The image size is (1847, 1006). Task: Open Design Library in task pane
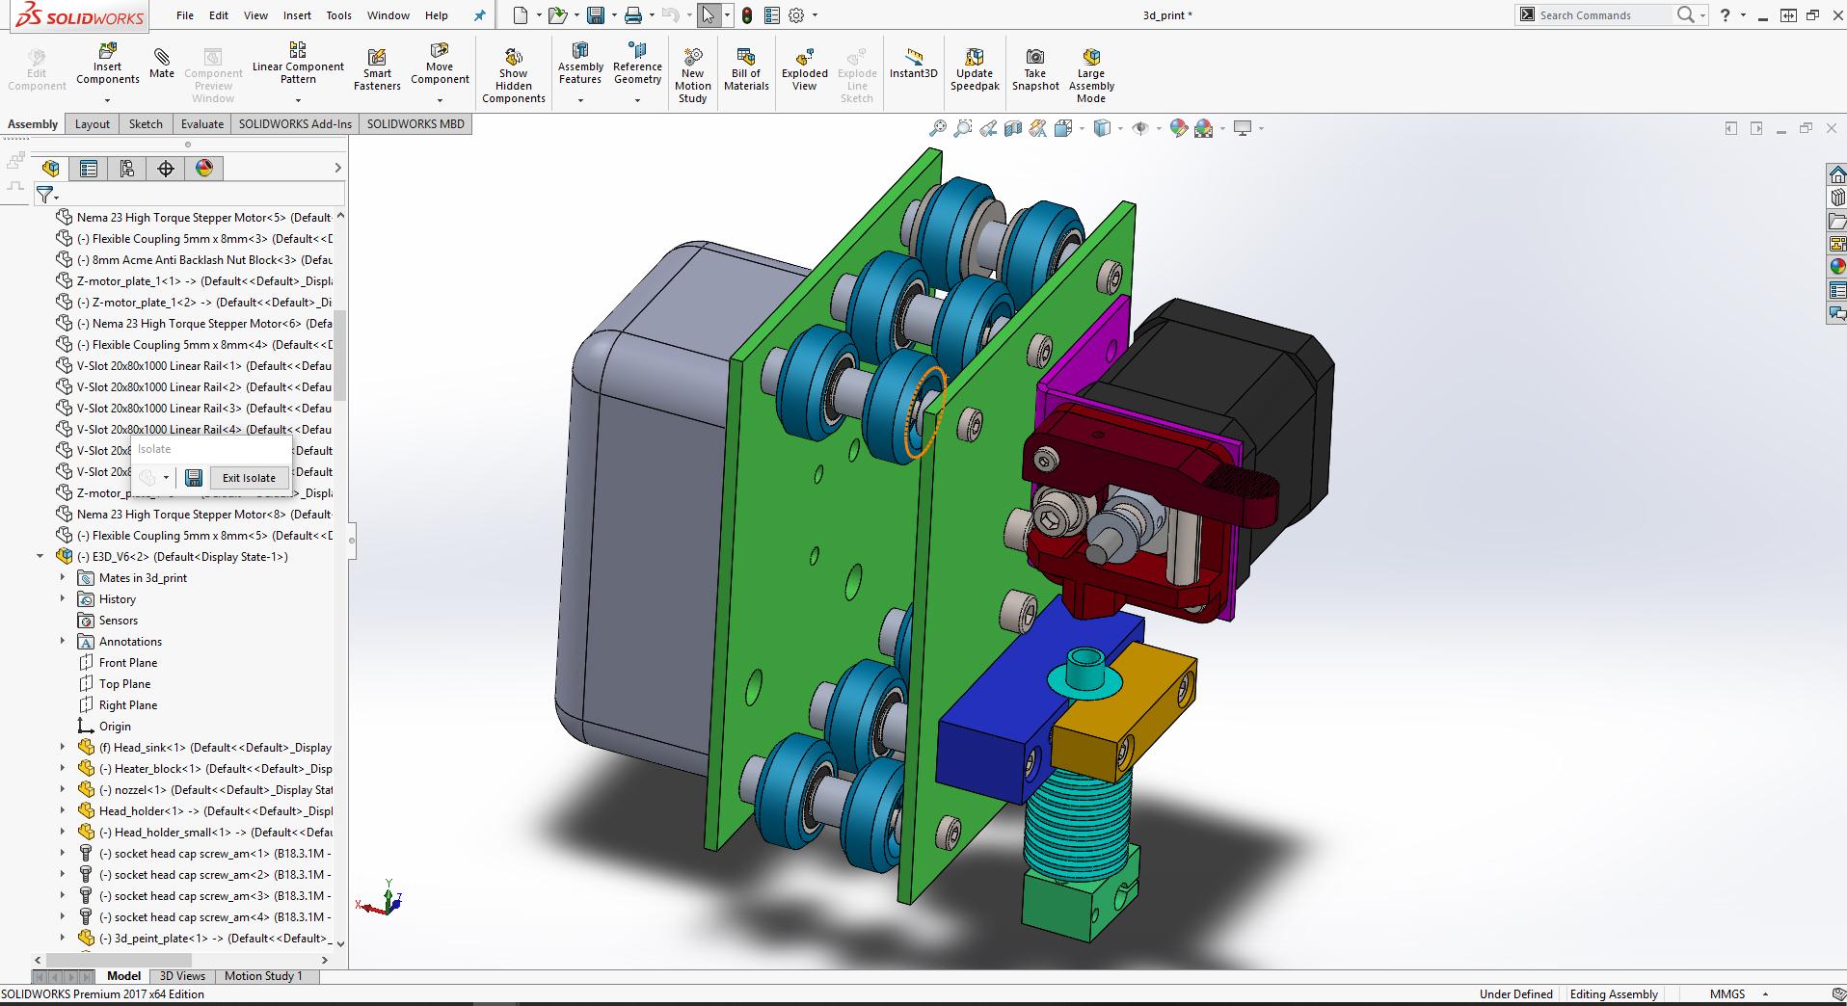(1837, 198)
